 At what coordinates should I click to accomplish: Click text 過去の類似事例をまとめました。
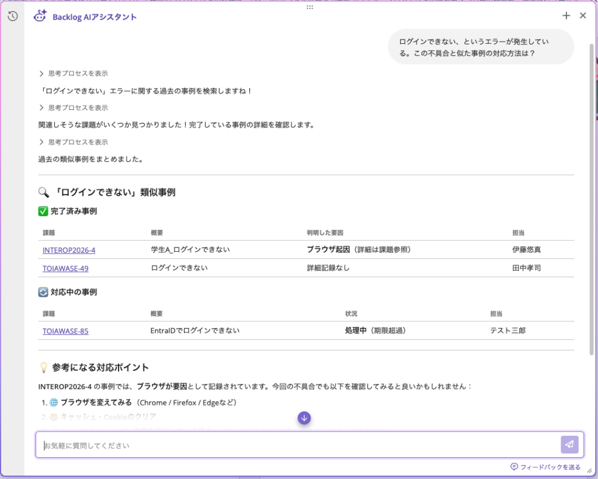pos(91,159)
